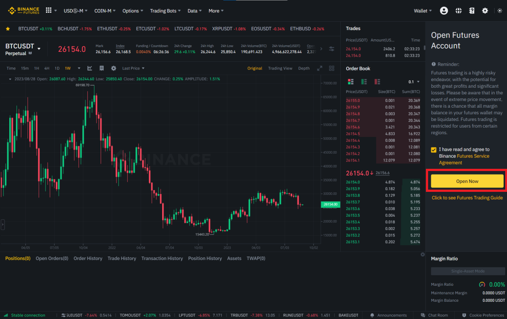The image size is (507, 319).
Task: Open Cookie Preferences
Action: pyautogui.click(x=483, y=315)
